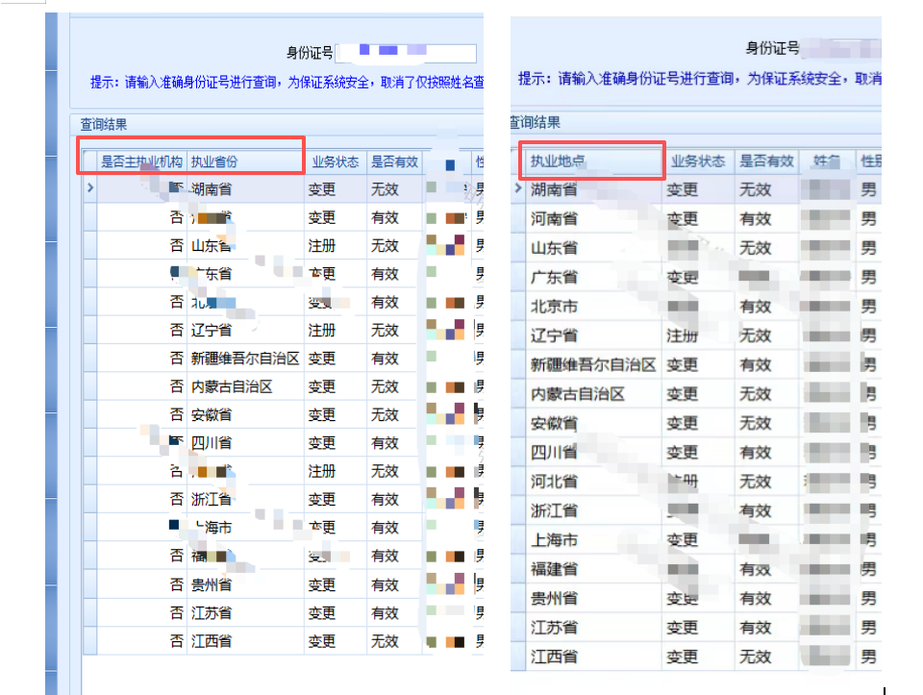The image size is (923, 695).
Task: Click the 执业地点 column header
Action: point(594,161)
